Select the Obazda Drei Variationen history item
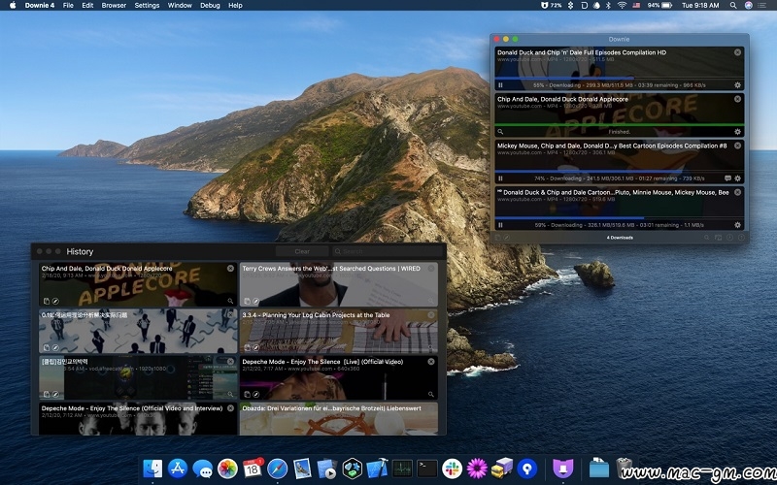Viewport: 777px width, 485px height. point(338,419)
